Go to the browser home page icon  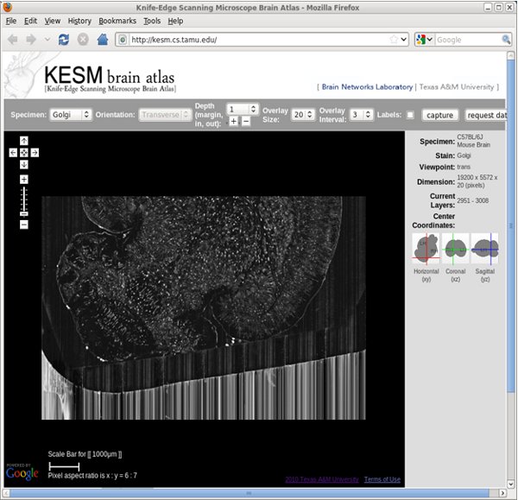pyautogui.click(x=102, y=40)
